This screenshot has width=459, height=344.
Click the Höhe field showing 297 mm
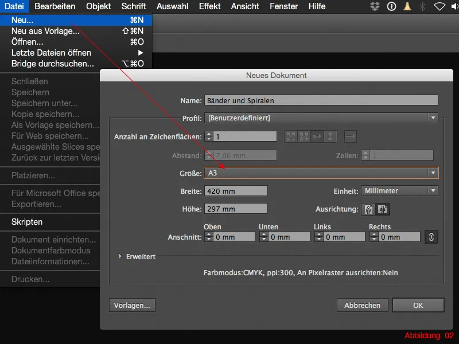coord(236,209)
